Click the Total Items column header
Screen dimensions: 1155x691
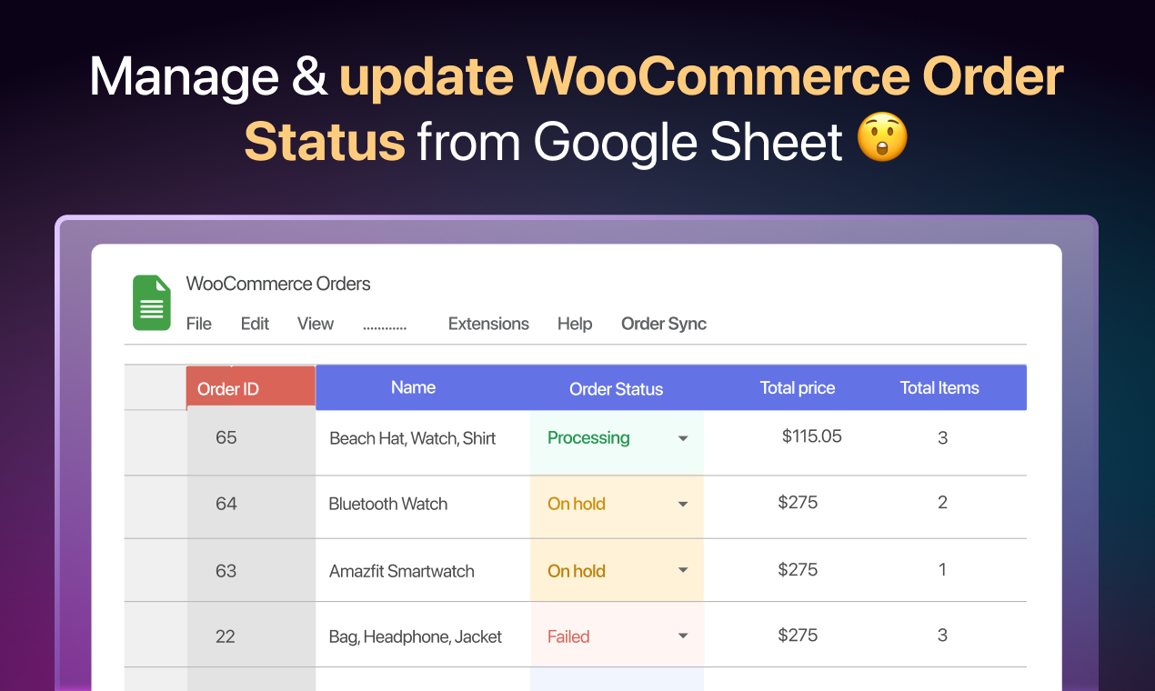[939, 387]
